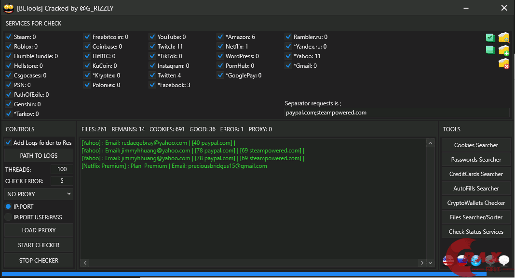Toggle the *Gmail checkbox
Image resolution: width=515 pixels, height=278 pixels.
coord(288,65)
